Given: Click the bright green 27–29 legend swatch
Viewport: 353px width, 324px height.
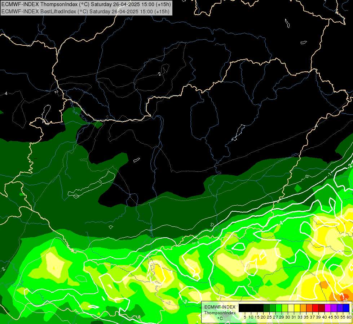Looking at the screenshot, I should [279, 308].
